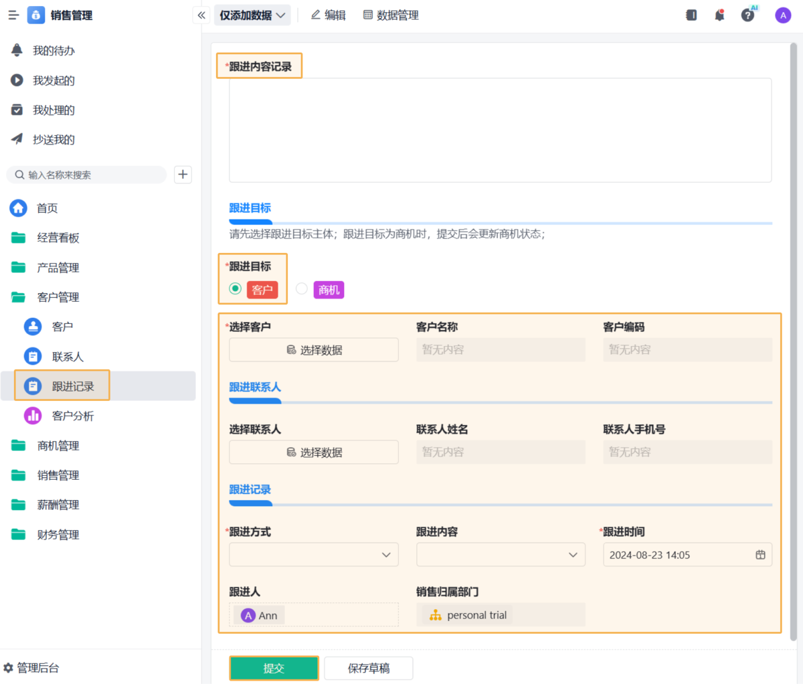803x684 pixels.
Task: Select the 商机 radio button
Action: point(302,289)
